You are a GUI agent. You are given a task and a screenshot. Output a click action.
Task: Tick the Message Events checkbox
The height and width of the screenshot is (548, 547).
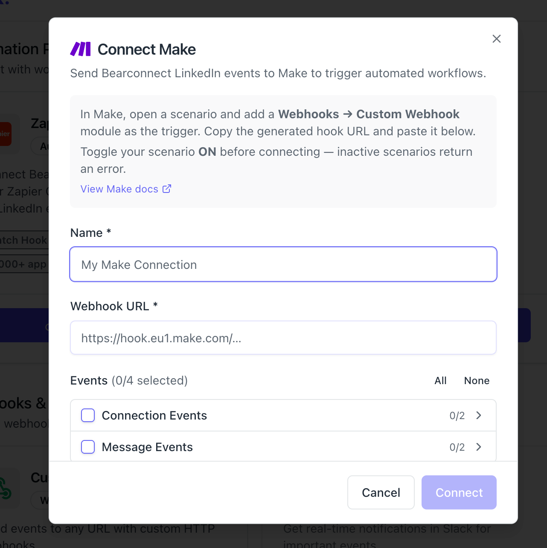click(x=88, y=447)
